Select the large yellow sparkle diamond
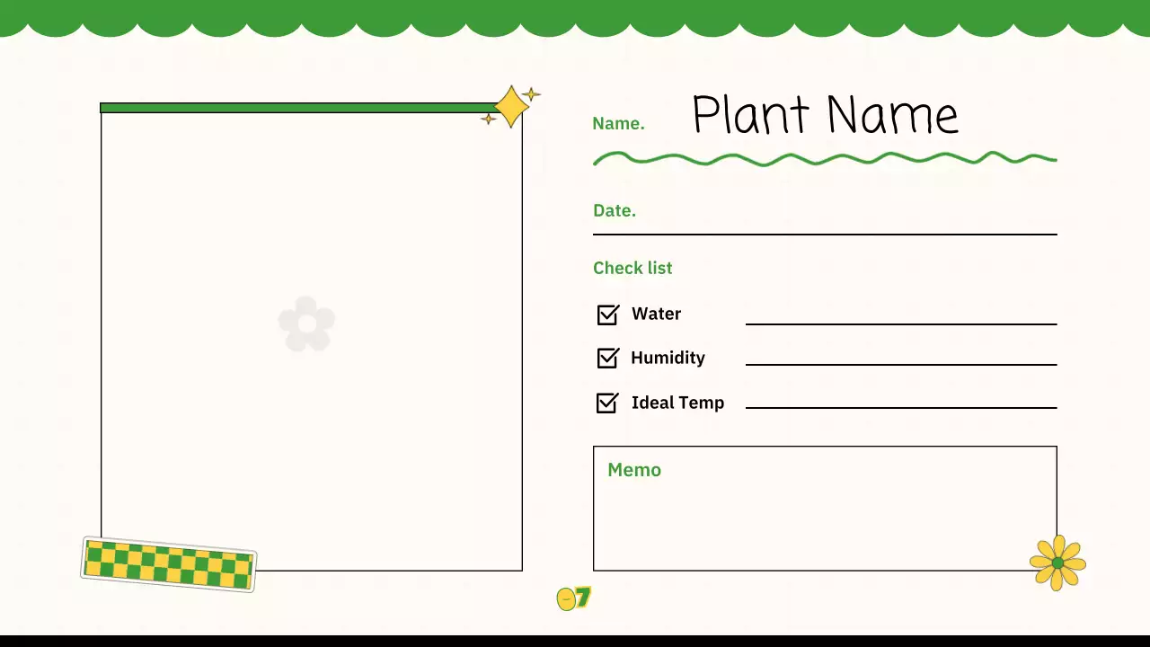Image resolution: width=1150 pixels, height=647 pixels. tap(511, 106)
